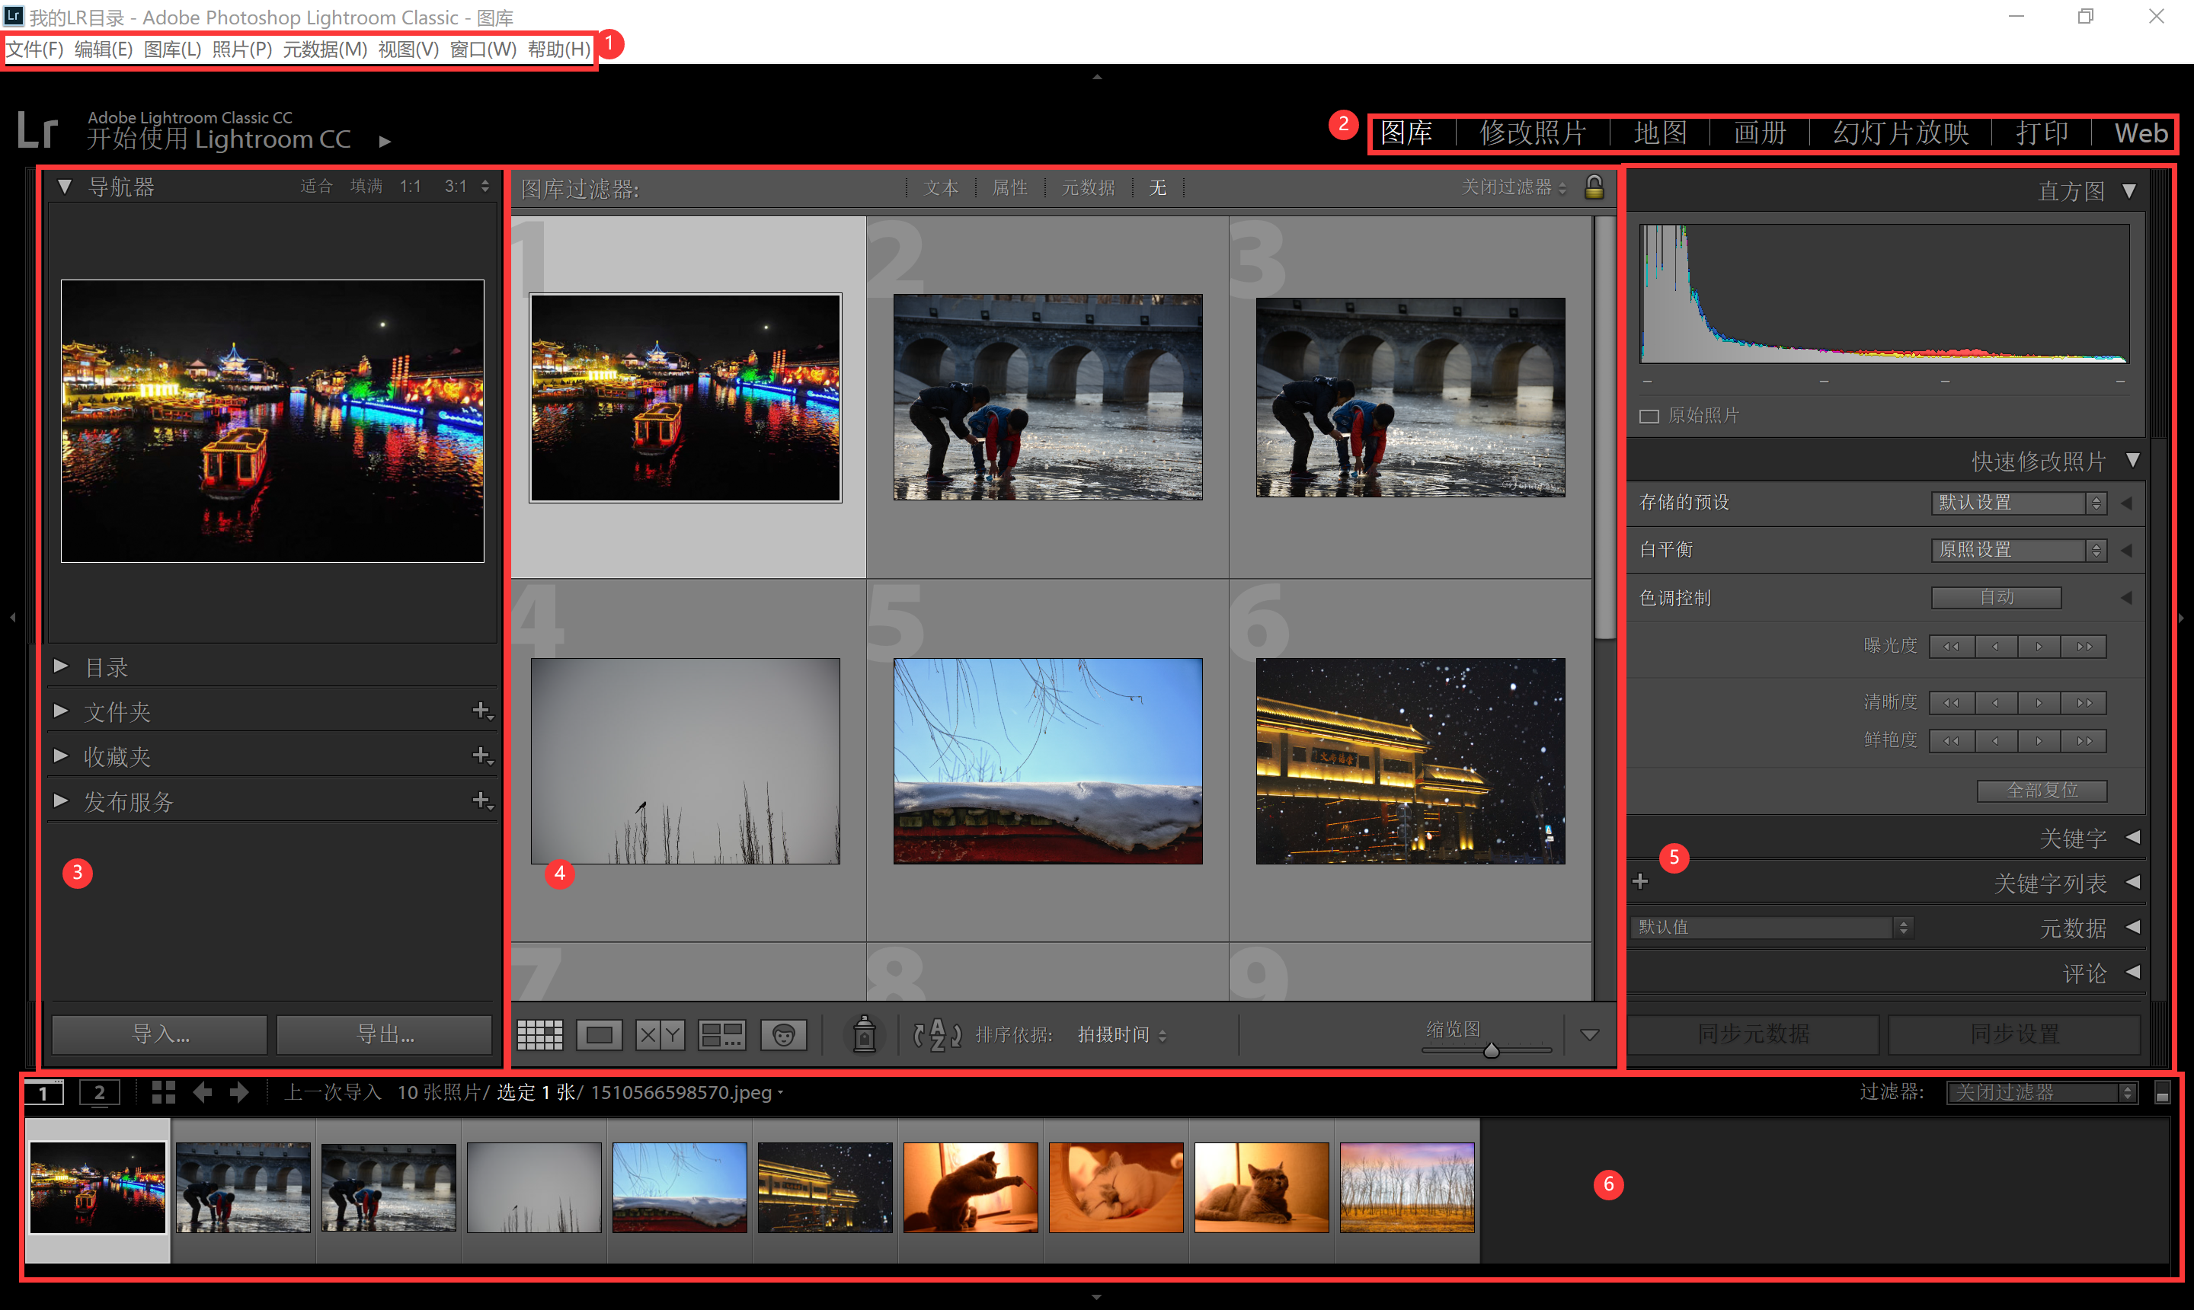Enable 元数据 library filter

point(1089,188)
